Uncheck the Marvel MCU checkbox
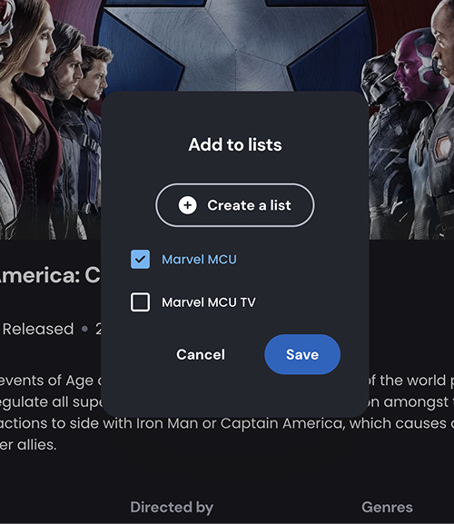 click(x=140, y=260)
